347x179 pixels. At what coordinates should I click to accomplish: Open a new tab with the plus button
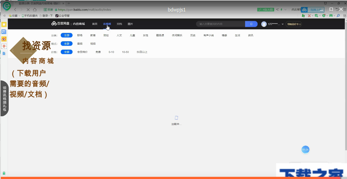69,3
